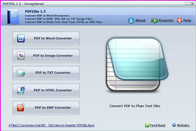Launch PDF to HTML Converter
The width and height of the screenshot is (196, 131).
click(x=46, y=90)
